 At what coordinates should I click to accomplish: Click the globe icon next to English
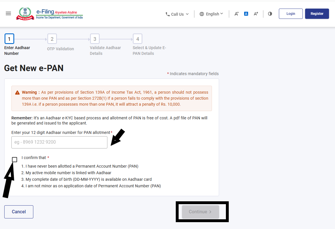[202, 14]
